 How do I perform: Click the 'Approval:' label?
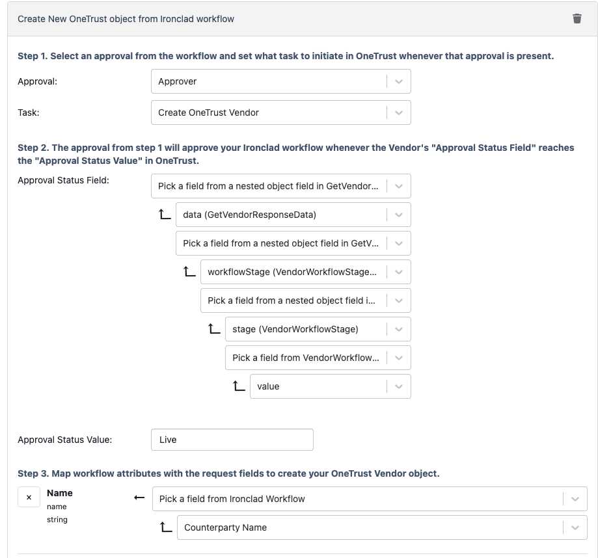(x=37, y=81)
